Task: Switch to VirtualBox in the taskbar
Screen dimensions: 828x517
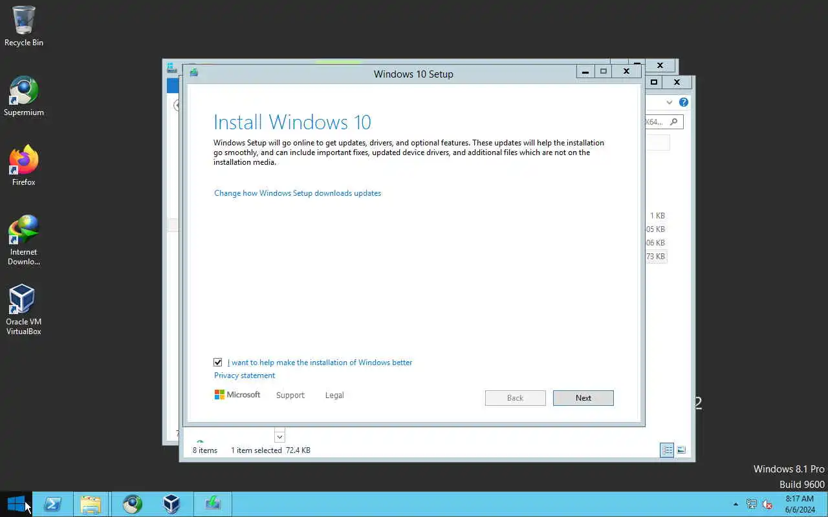Action: [x=171, y=504]
